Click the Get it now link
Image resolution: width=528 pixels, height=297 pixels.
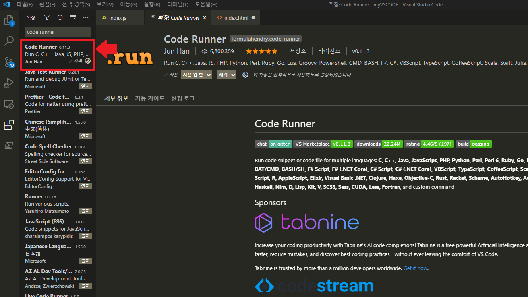415,268
